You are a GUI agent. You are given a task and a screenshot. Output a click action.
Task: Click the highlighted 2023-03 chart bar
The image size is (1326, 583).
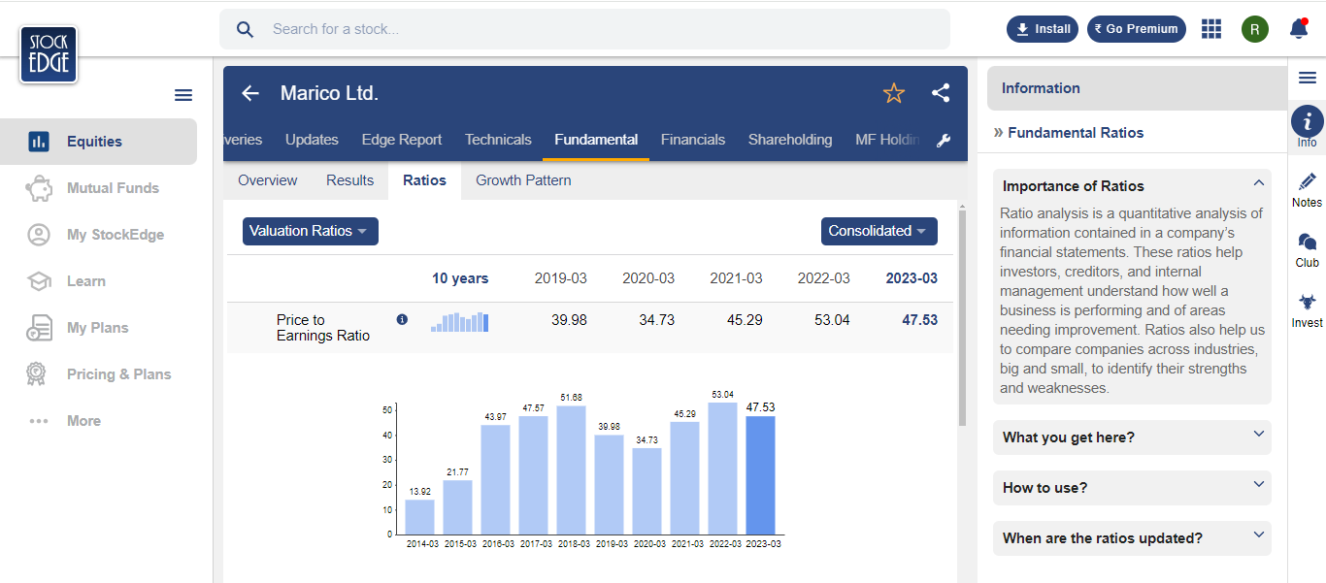(760, 475)
